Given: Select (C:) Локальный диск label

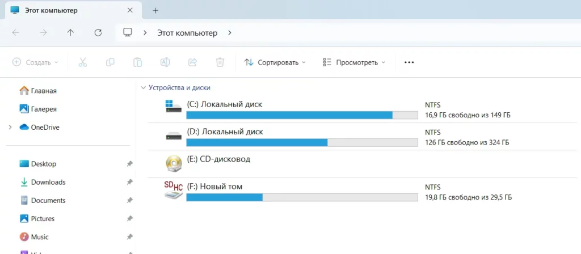Looking at the screenshot, I should [225, 104].
